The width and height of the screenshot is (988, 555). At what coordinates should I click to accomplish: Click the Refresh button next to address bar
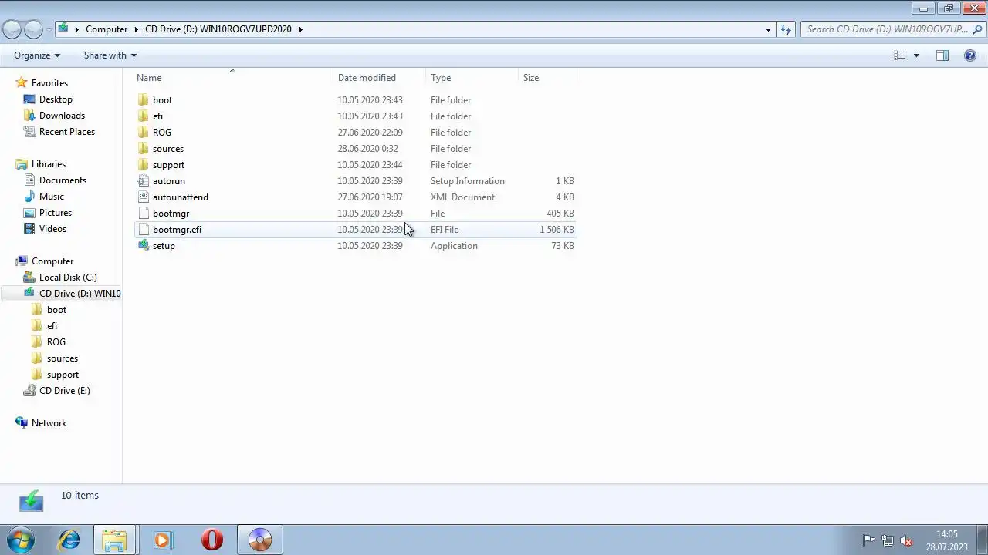(786, 29)
